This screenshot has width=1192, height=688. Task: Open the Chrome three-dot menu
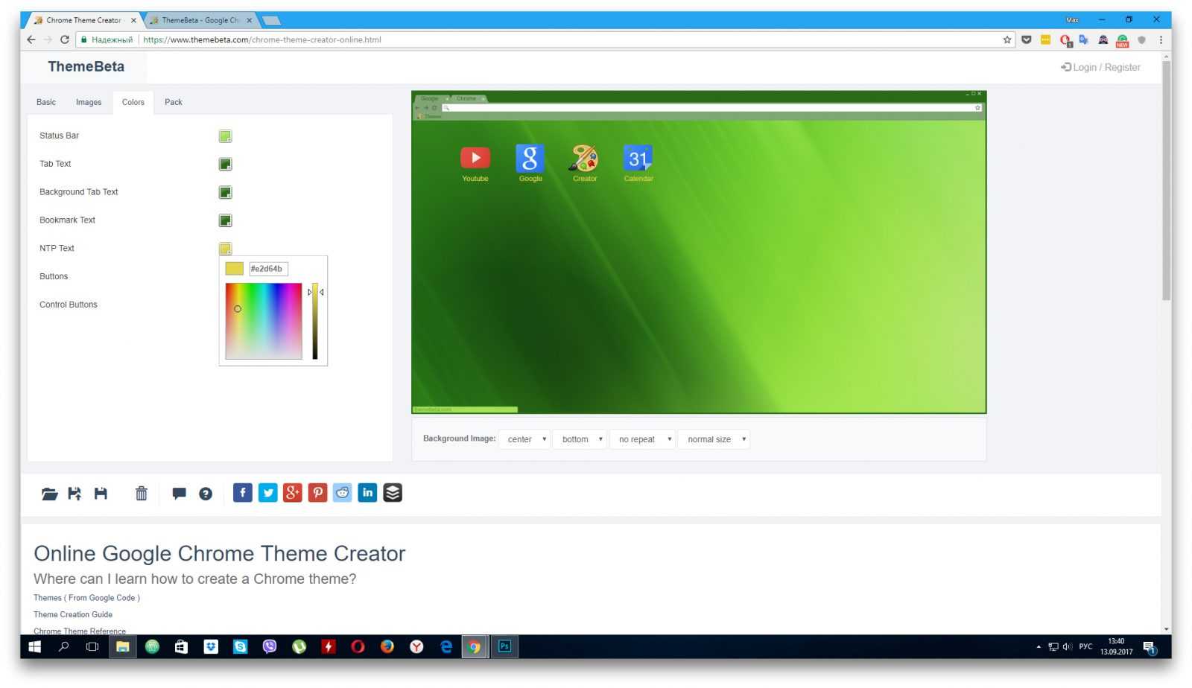(1161, 39)
